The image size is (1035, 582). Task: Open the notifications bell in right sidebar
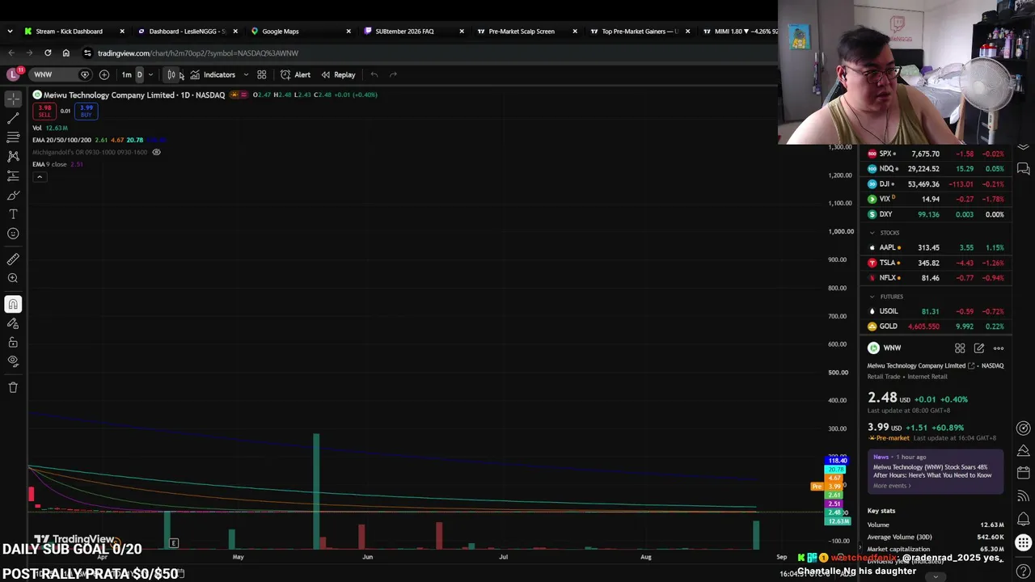(x=1024, y=519)
